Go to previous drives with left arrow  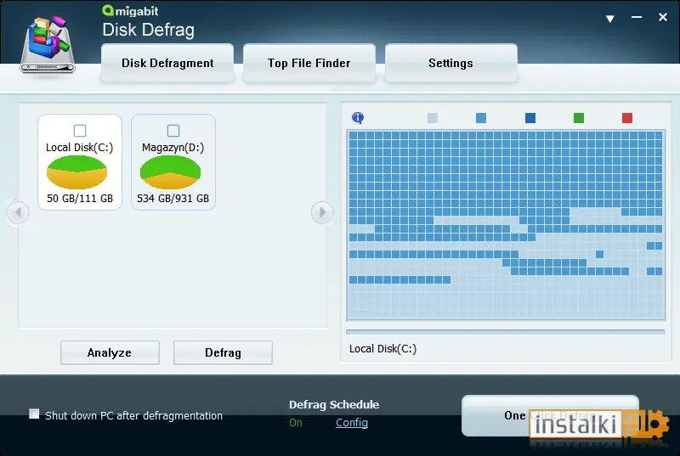point(18,212)
